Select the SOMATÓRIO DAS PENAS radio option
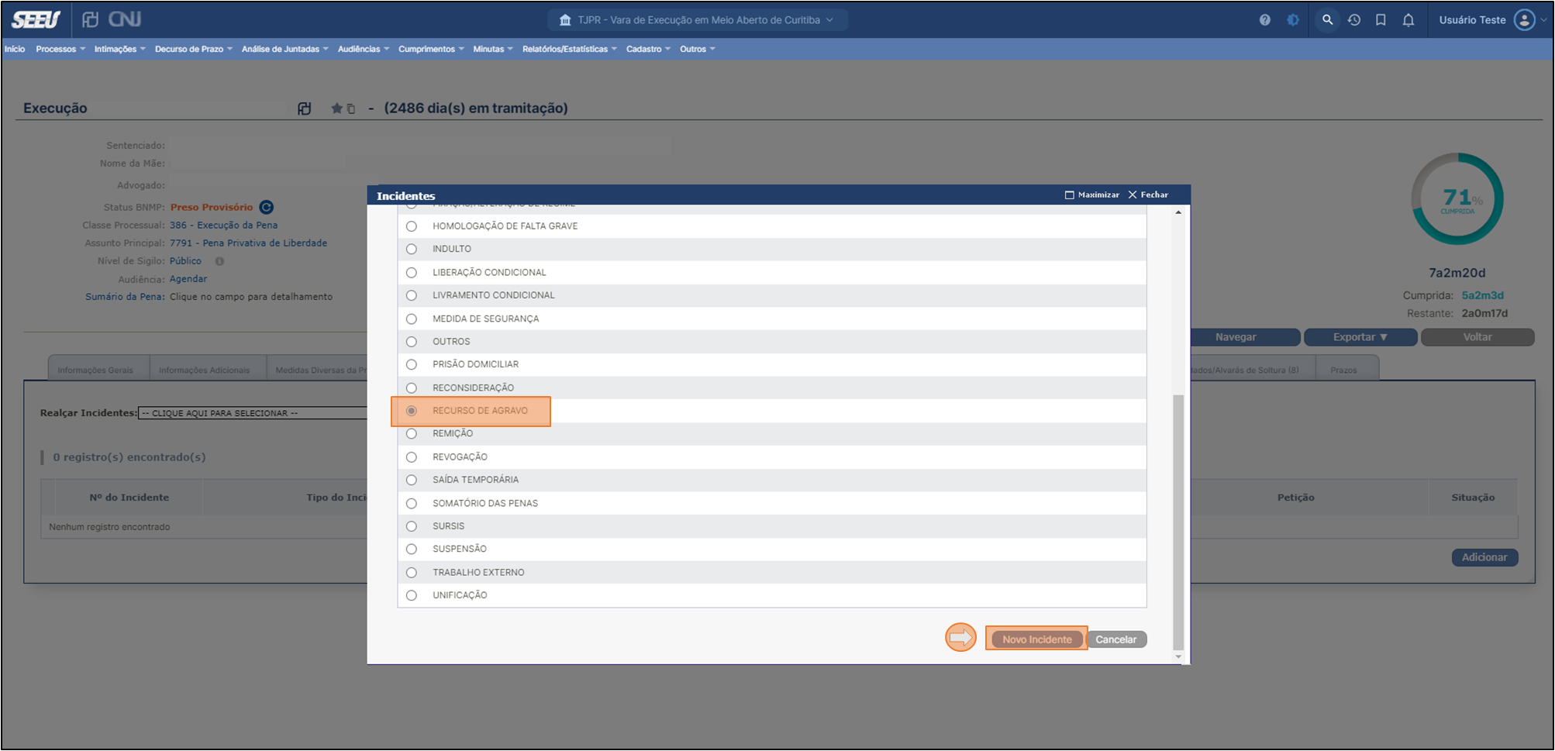This screenshot has height=751, width=1555. point(412,503)
